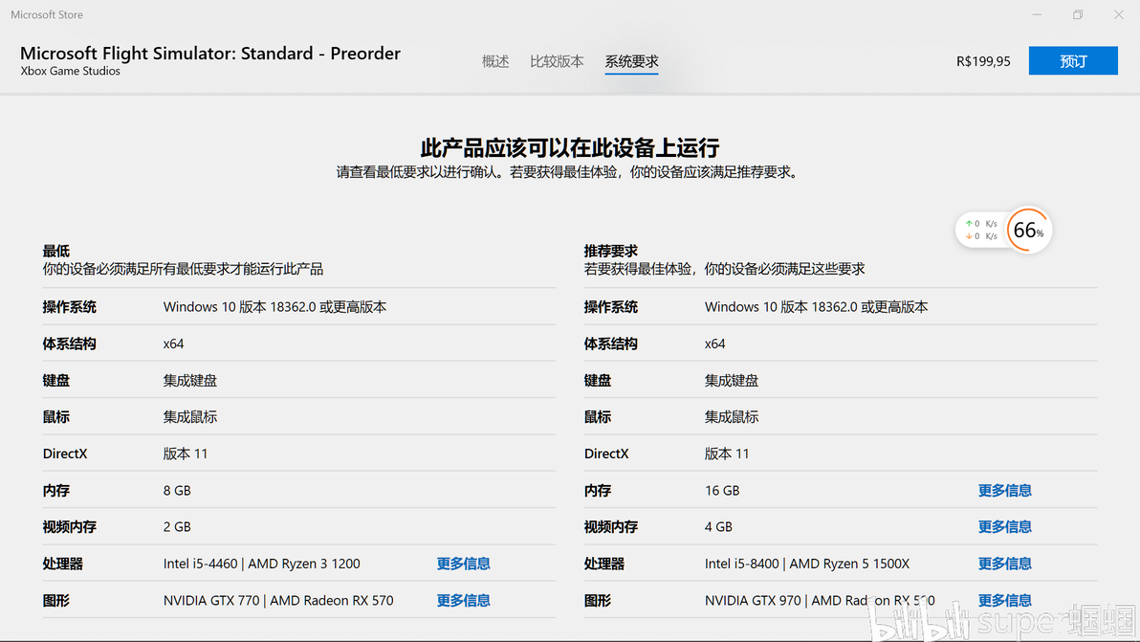Click recommended 操作系统 Windows 10 版本 18362.0 value
Image resolution: width=1140 pixels, height=642 pixels.
tap(817, 307)
